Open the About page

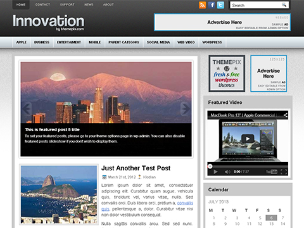pos(108,4)
